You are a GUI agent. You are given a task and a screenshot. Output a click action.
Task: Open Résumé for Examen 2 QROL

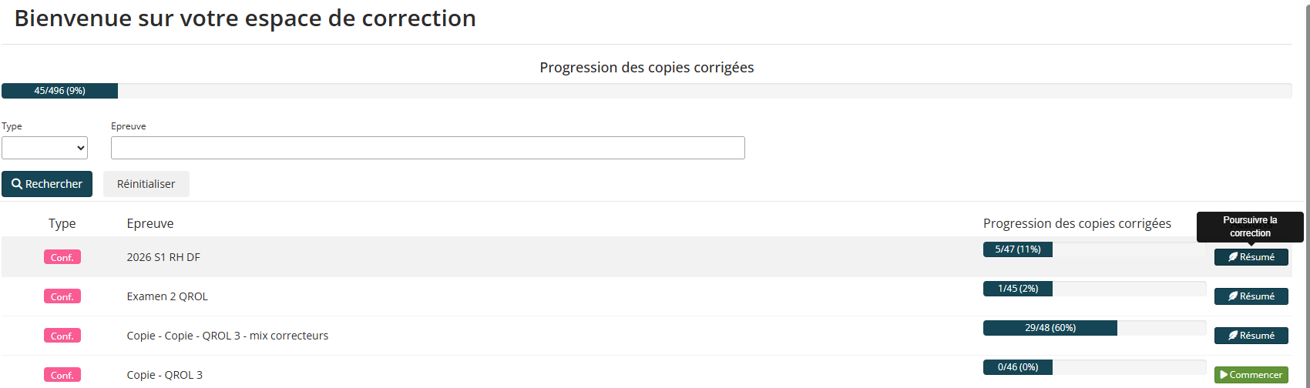1251,296
